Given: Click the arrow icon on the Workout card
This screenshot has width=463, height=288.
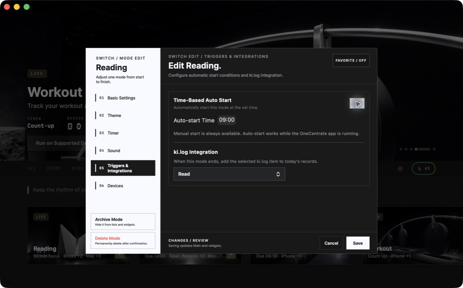Looking at the screenshot, I should coord(454,253).
